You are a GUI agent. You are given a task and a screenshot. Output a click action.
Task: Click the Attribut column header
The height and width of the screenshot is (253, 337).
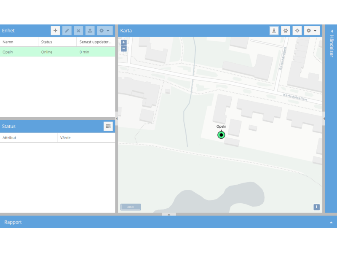[29, 138]
